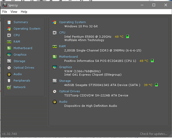The height and width of the screenshot is (138, 172).
Task: Click the Motherboard icon in summary panel
Action: pos(55,57)
